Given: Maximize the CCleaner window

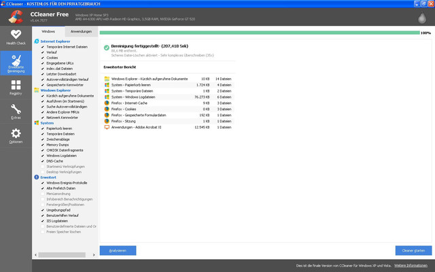Looking at the screenshot, I should coord(424,4).
